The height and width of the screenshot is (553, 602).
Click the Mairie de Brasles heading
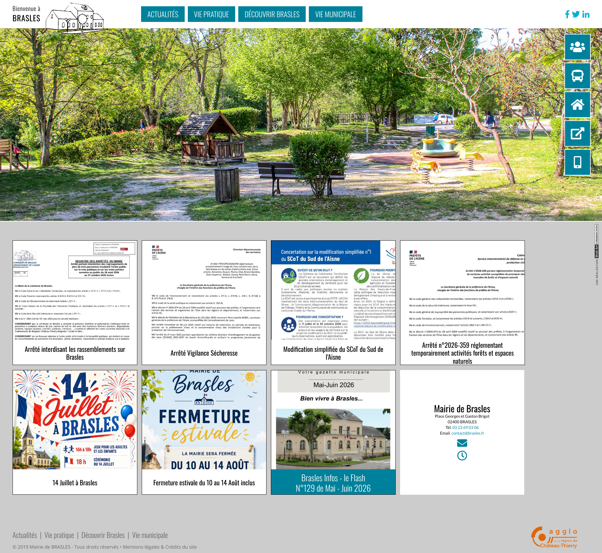tap(462, 409)
